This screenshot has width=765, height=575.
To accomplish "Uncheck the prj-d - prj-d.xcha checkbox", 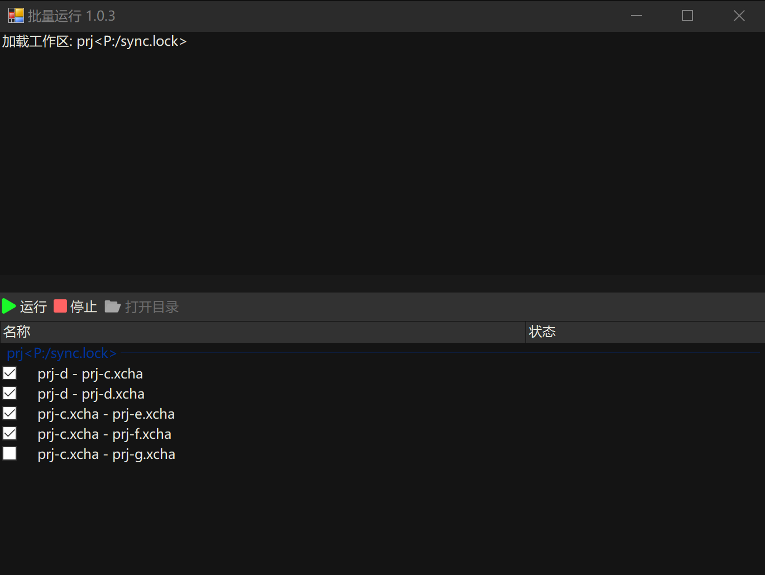I will tap(9, 393).
